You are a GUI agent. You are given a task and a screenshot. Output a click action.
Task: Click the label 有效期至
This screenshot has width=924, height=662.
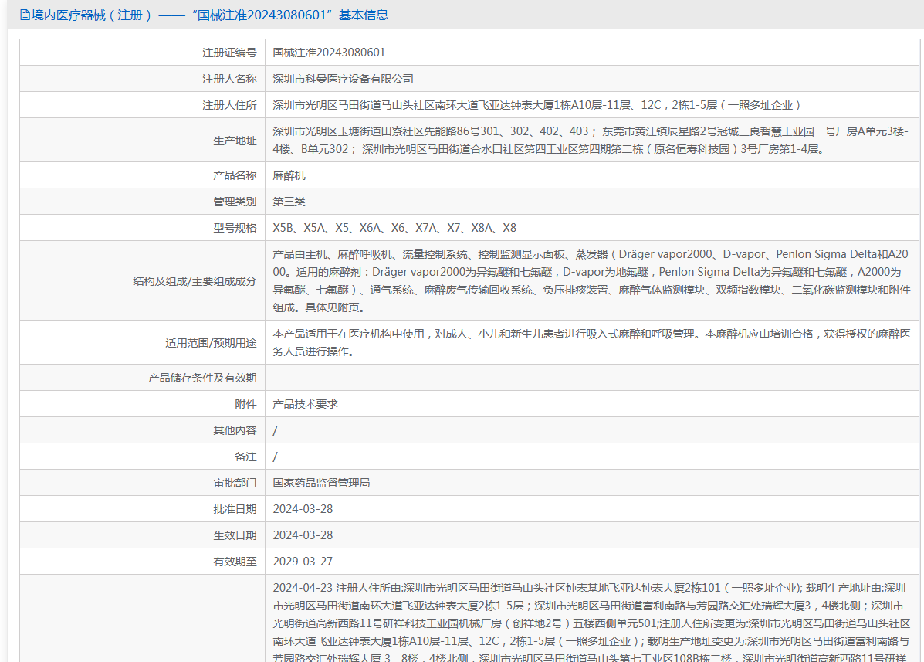click(235, 562)
